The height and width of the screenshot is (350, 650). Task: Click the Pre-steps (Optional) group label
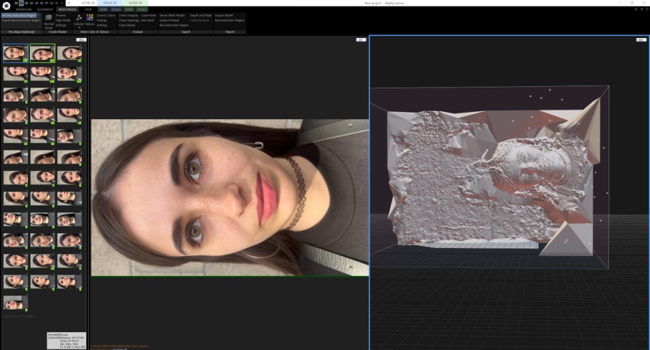[21, 32]
